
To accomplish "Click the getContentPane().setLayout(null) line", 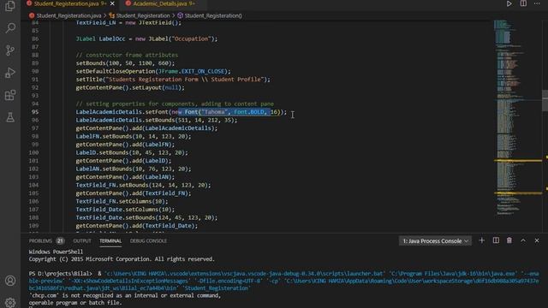I will [x=130, y=87].
